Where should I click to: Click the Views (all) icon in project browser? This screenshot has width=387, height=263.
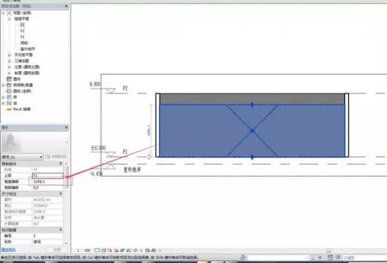pos(8,13)
